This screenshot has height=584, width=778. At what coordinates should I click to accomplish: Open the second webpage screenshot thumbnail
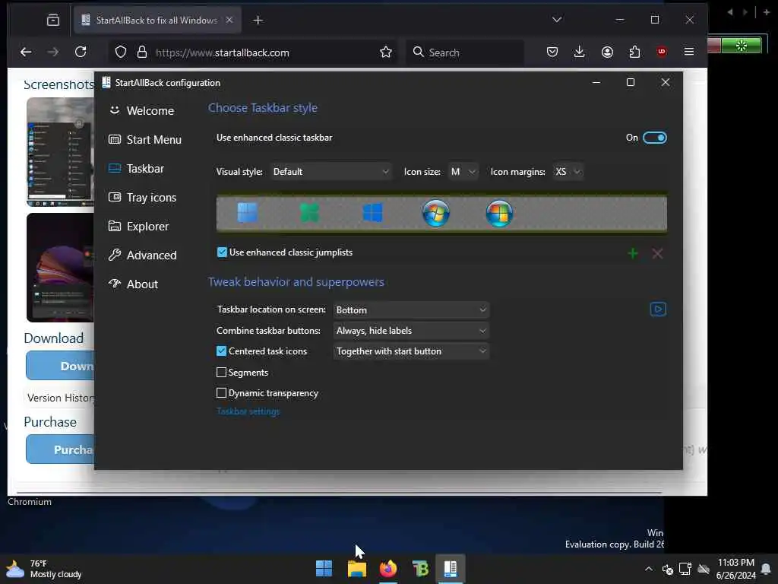[x=60, y=268]
